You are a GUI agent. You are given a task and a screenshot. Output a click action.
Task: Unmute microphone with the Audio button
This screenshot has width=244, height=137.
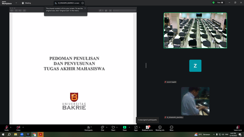coord(6,128)
